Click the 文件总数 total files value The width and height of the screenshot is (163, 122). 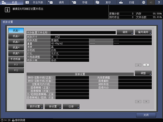click(x=157, y=17)
